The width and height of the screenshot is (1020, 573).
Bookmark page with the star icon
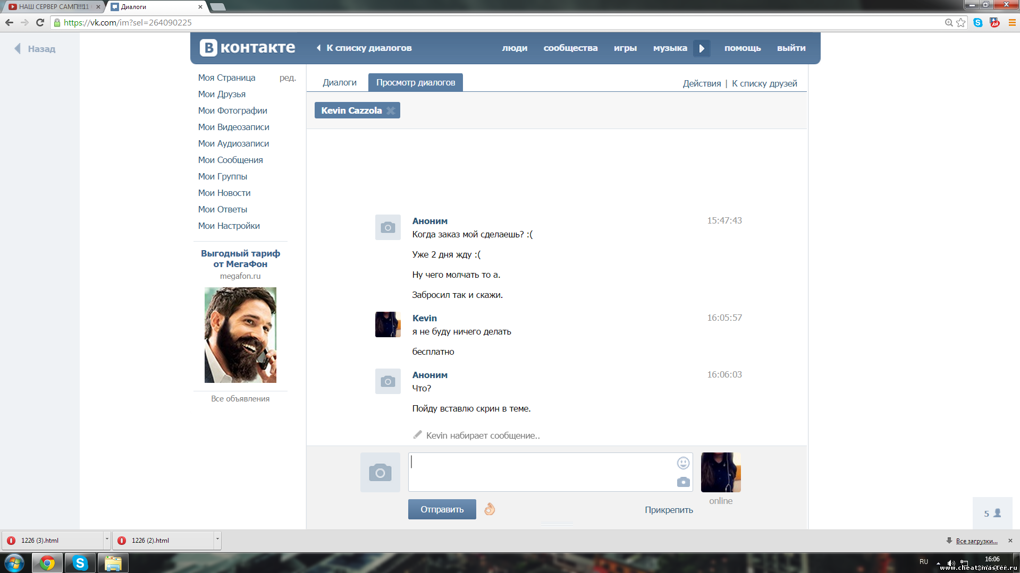click(x=961, y=22)
